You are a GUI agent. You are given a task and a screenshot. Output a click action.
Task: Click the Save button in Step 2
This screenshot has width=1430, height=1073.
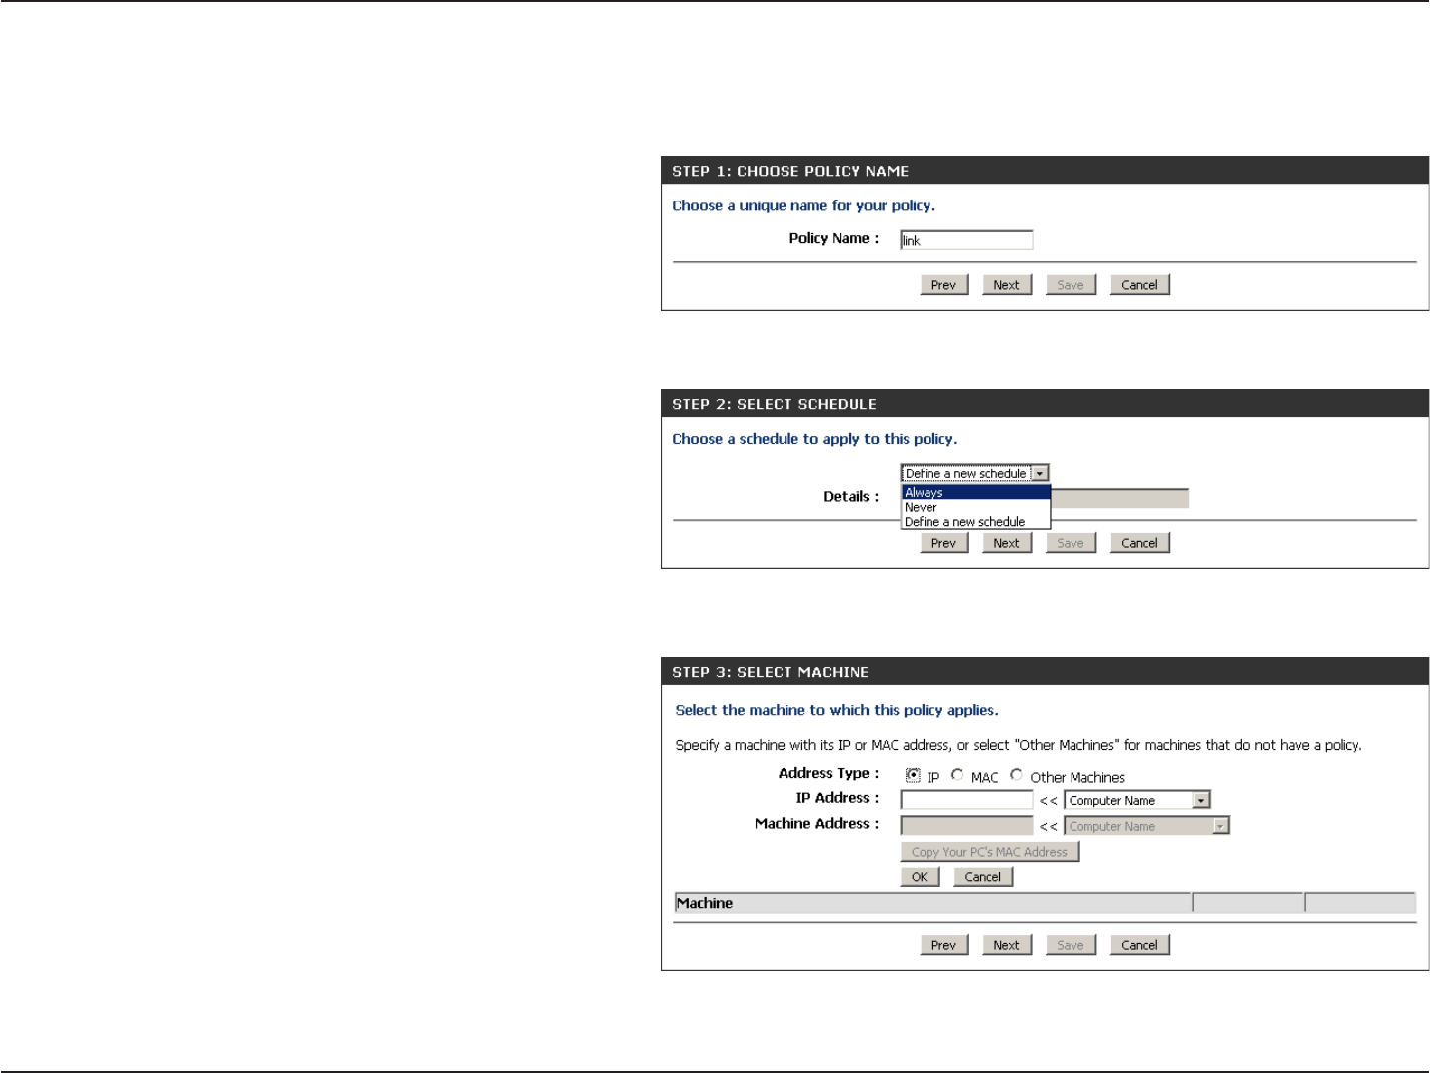point(1071,543)
